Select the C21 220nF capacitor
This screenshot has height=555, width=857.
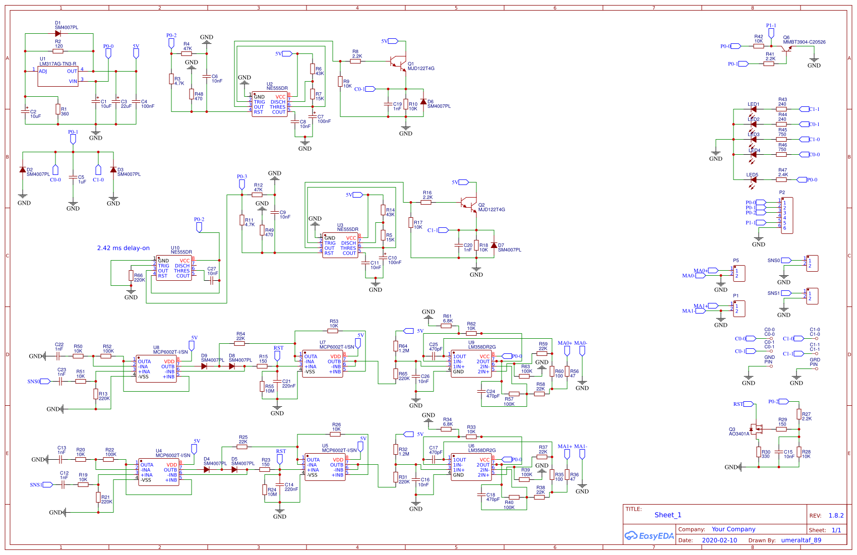pyautogui.click(x=277, y=382)
